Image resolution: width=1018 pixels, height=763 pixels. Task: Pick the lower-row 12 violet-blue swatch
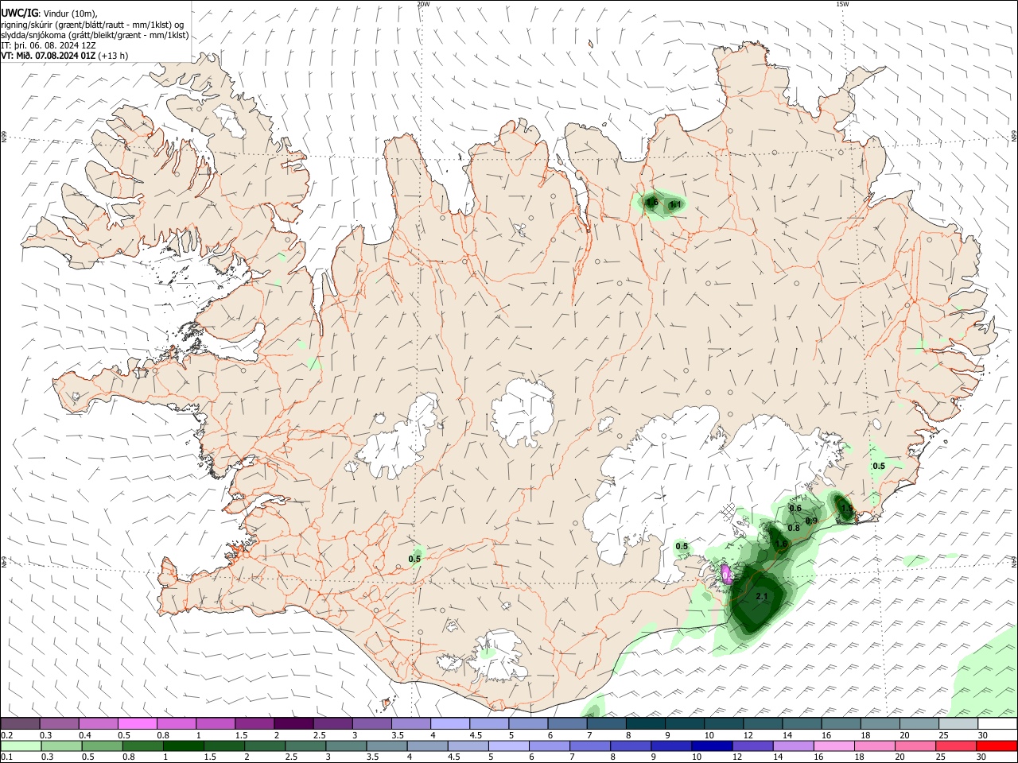(752, 746)
